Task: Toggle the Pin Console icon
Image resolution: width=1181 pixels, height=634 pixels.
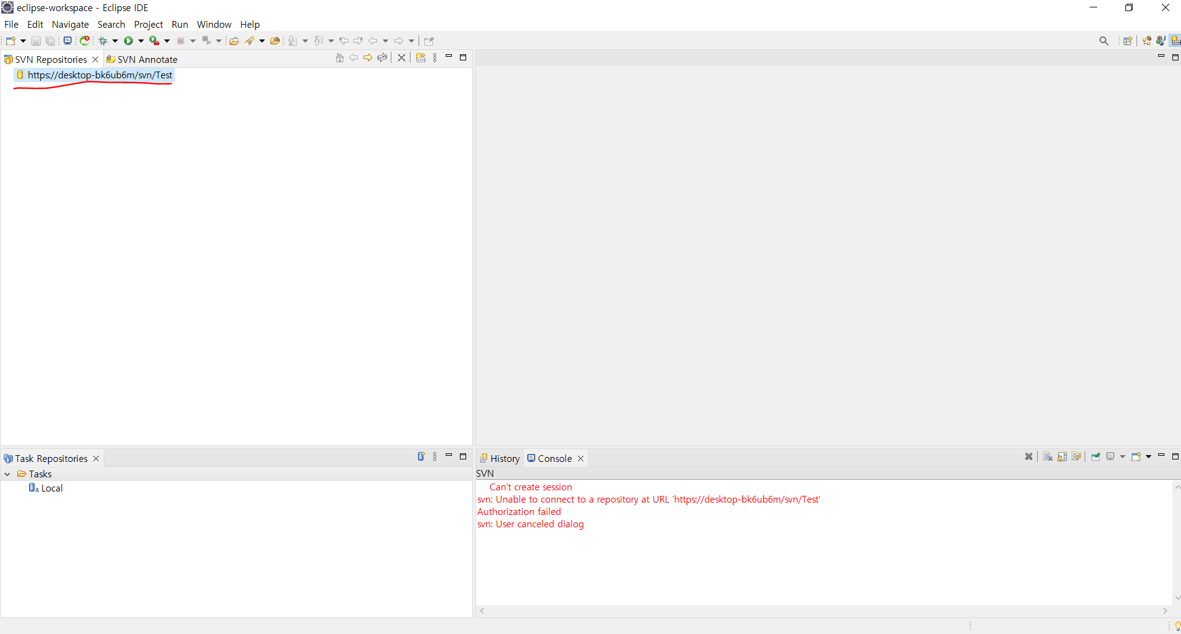Action: [1096, 456]
